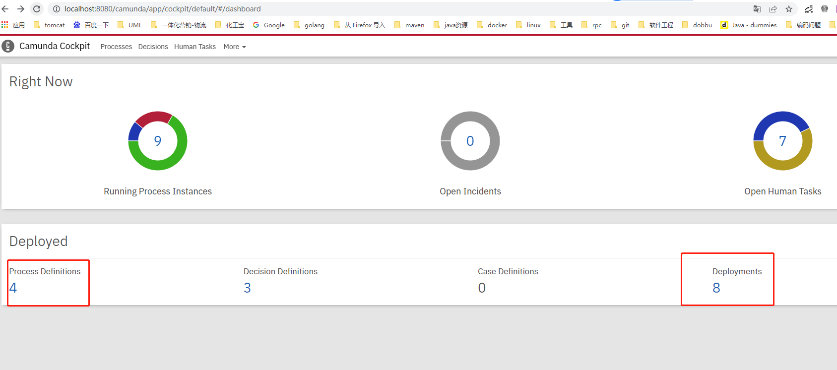Open the Google bookmark
The width and height of the screenshot is (837, 370).
click(268, 25)
